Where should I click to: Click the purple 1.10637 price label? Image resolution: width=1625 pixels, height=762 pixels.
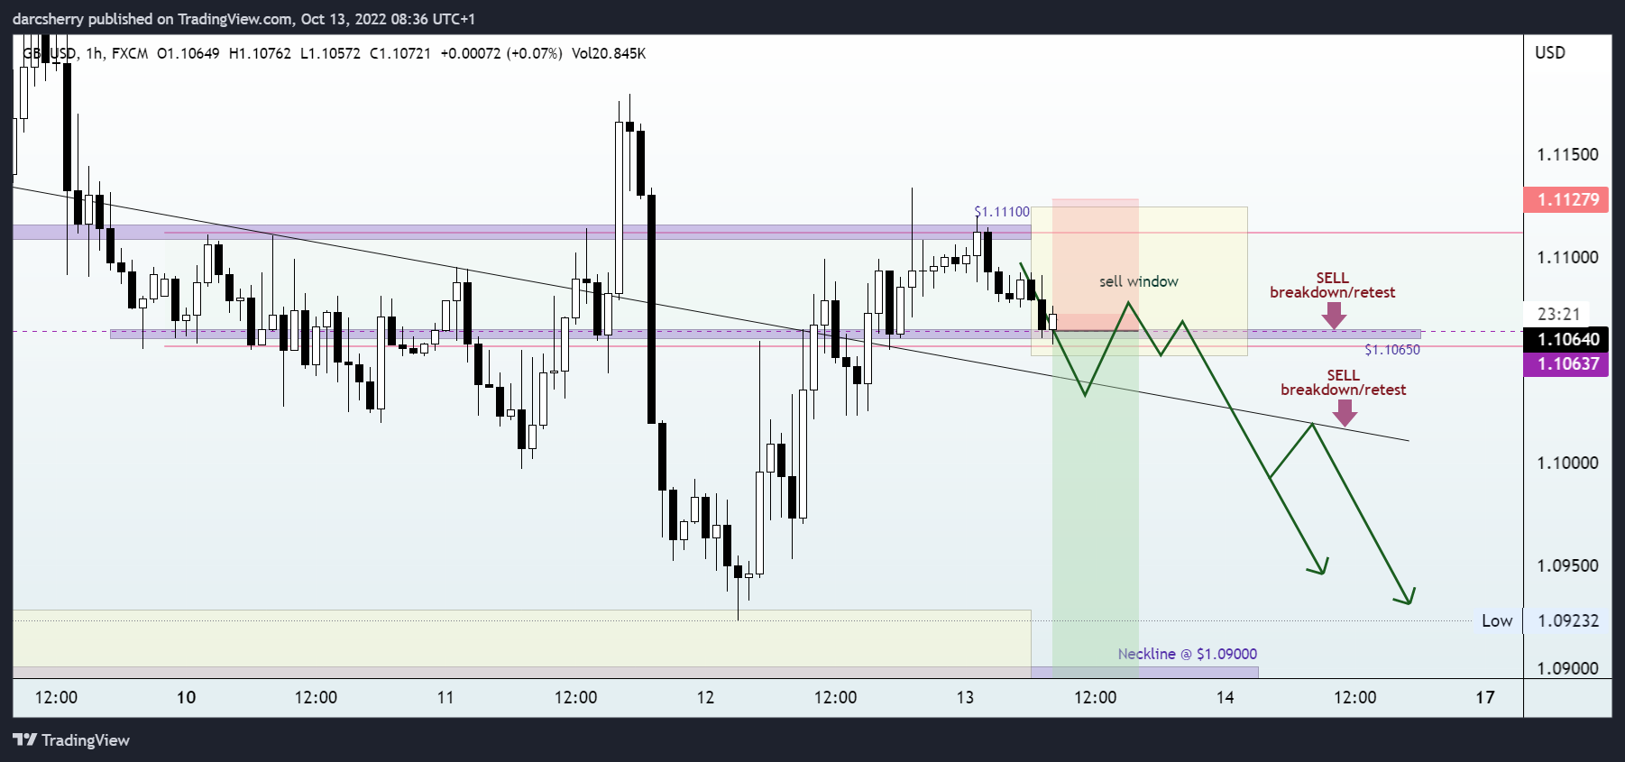pos(1567,363)
